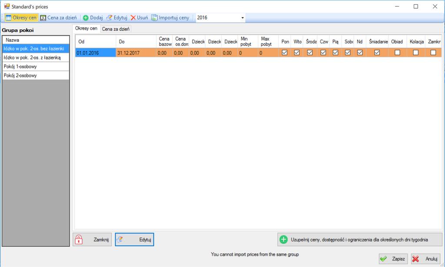Check the Obiad checkbox
445x267 pixels.
click(x=398, y=53)
